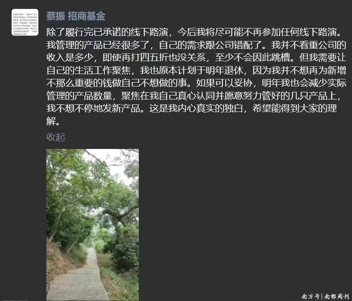Click the line starting 除了履行完已承诺
The width and height of the screenshot is (352, 301).
194,32
